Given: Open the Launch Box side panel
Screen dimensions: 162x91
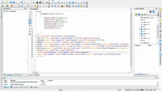Looking at the screenshot, I should pos(160,13).
